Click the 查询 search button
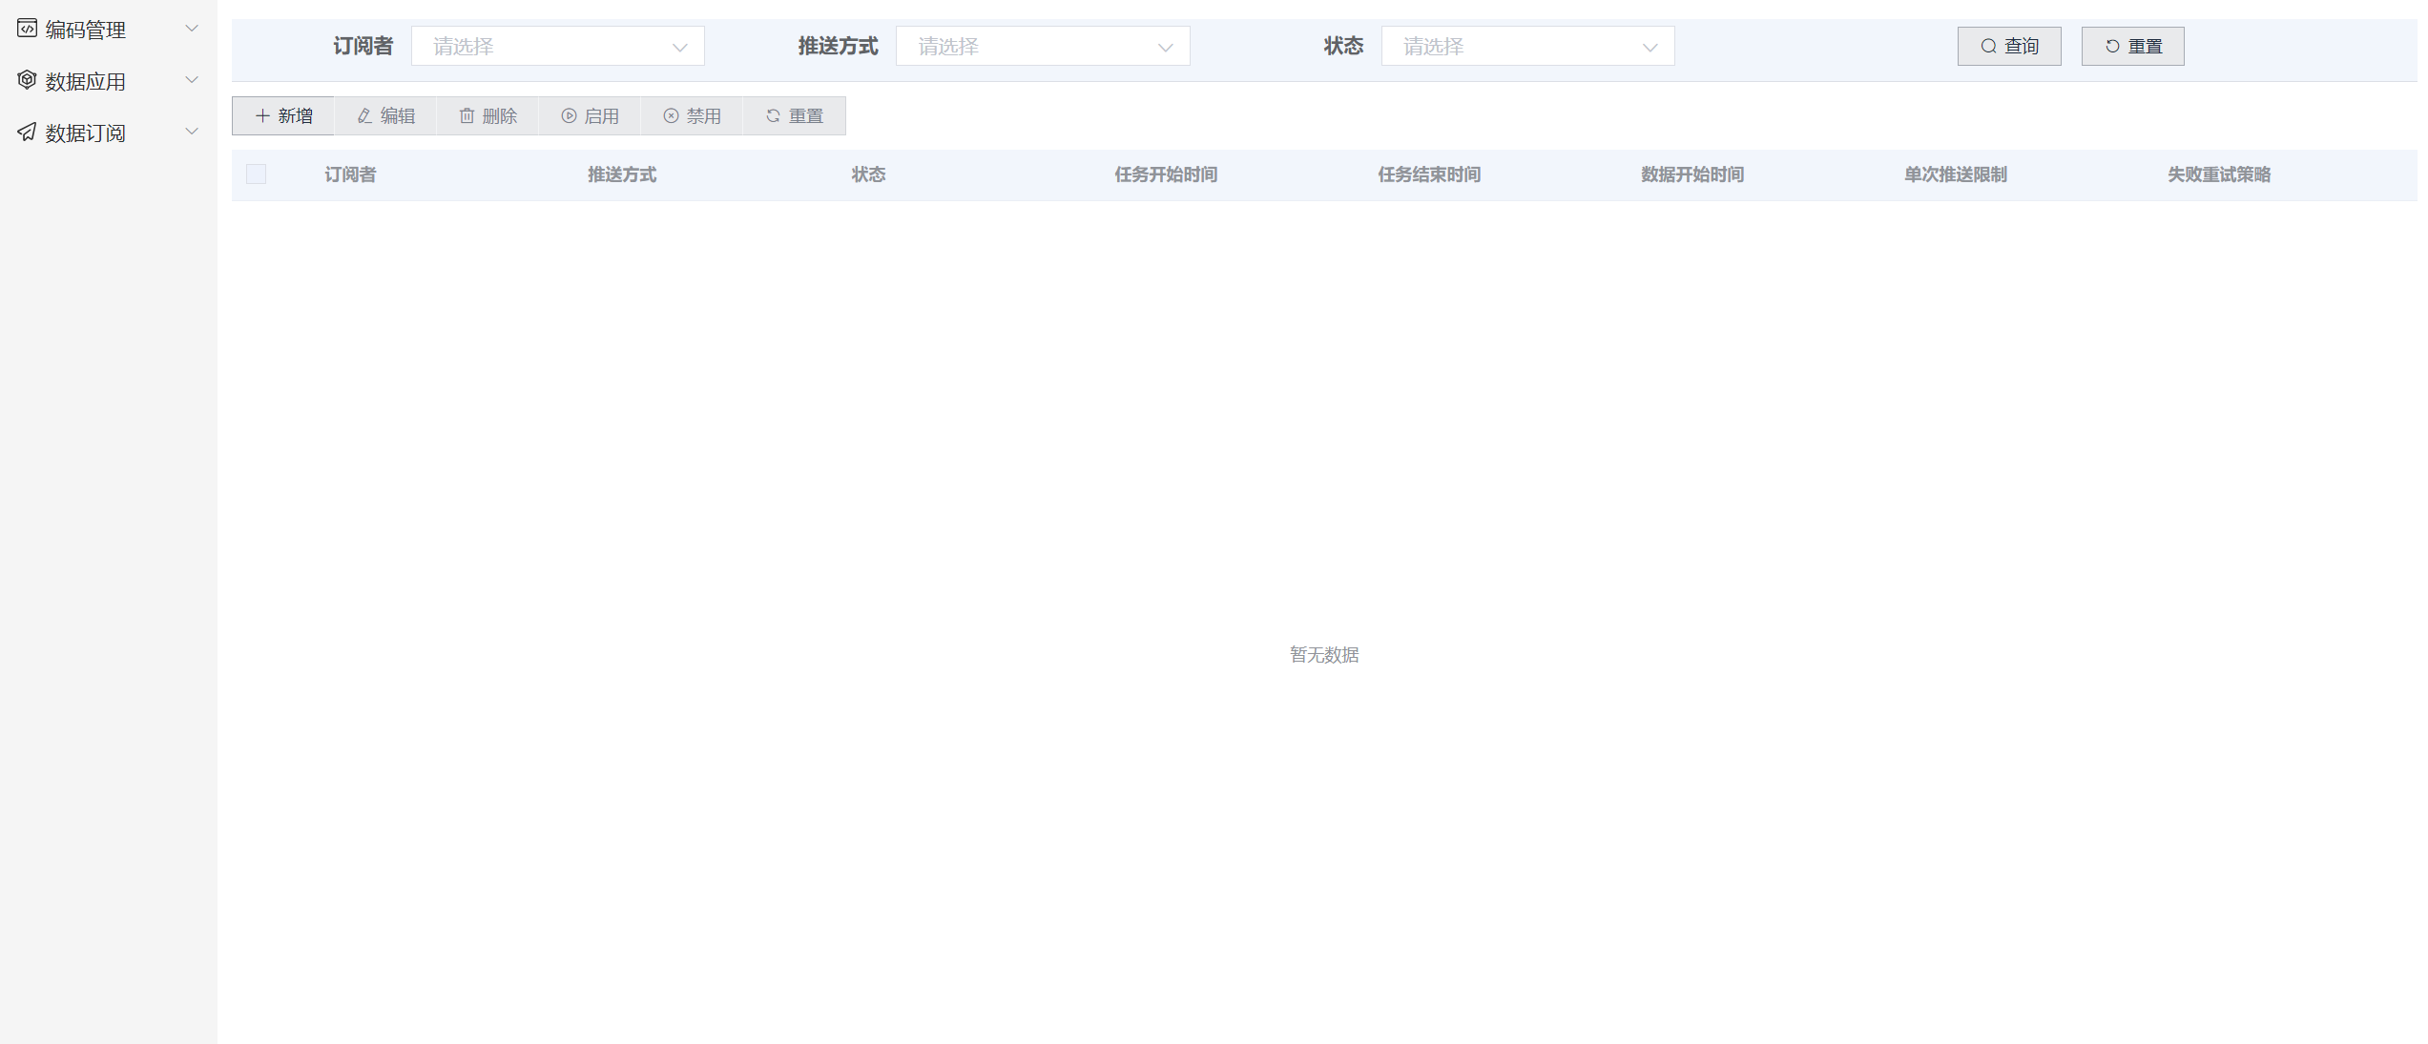The height and width of the screenshot is (1044, 2428). [2008, 47]
